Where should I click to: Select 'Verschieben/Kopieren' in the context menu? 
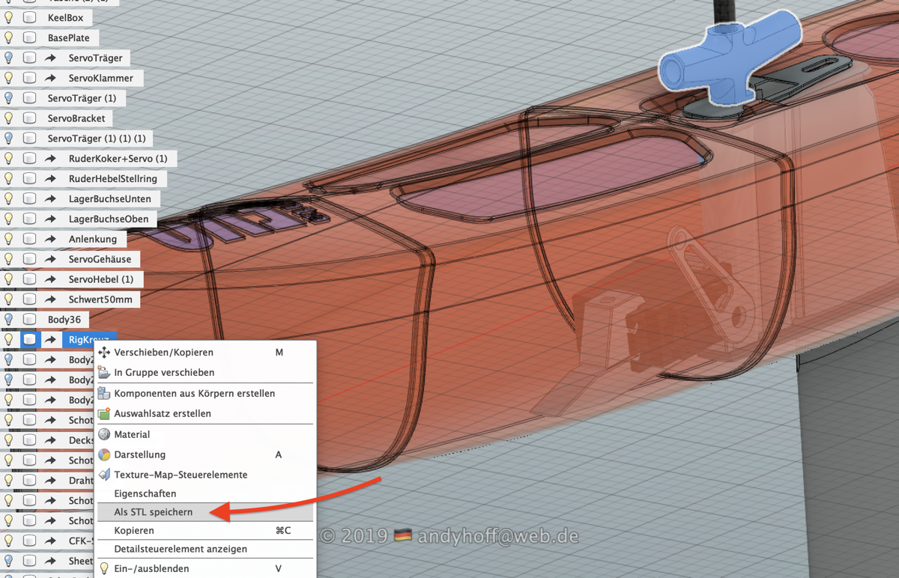[x=163, y=352]
